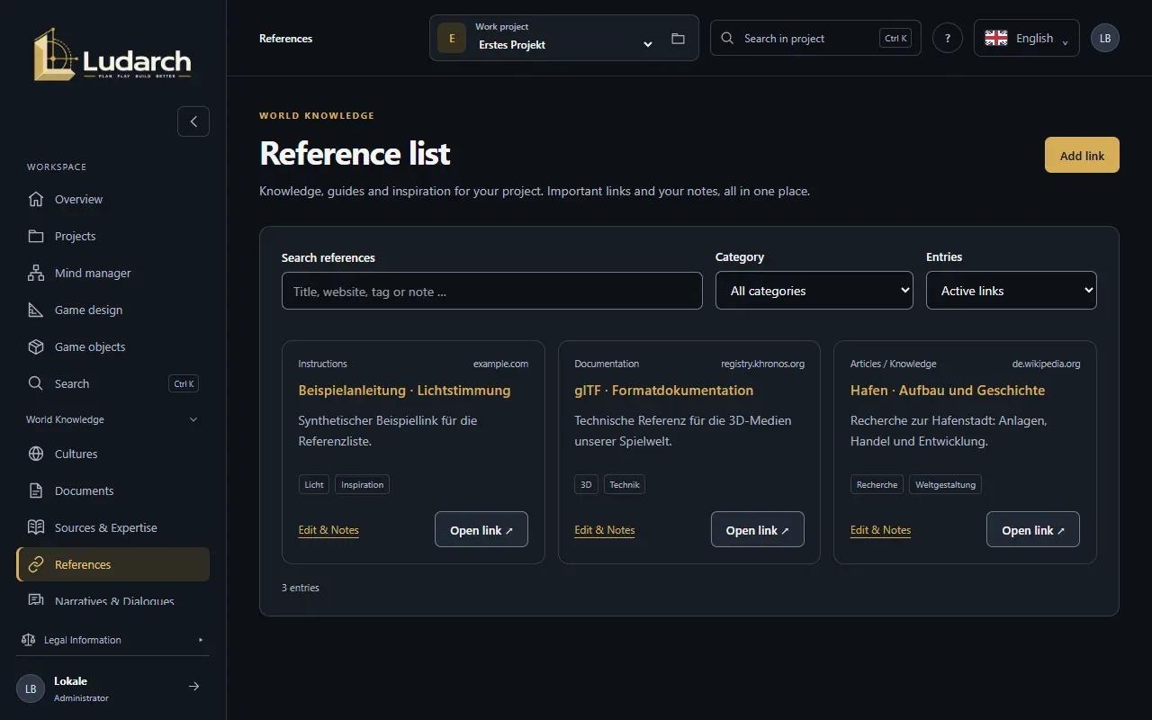
Task: Click the magnifier icon in project search
Action: pyautogui.click(x=728, y=39)
